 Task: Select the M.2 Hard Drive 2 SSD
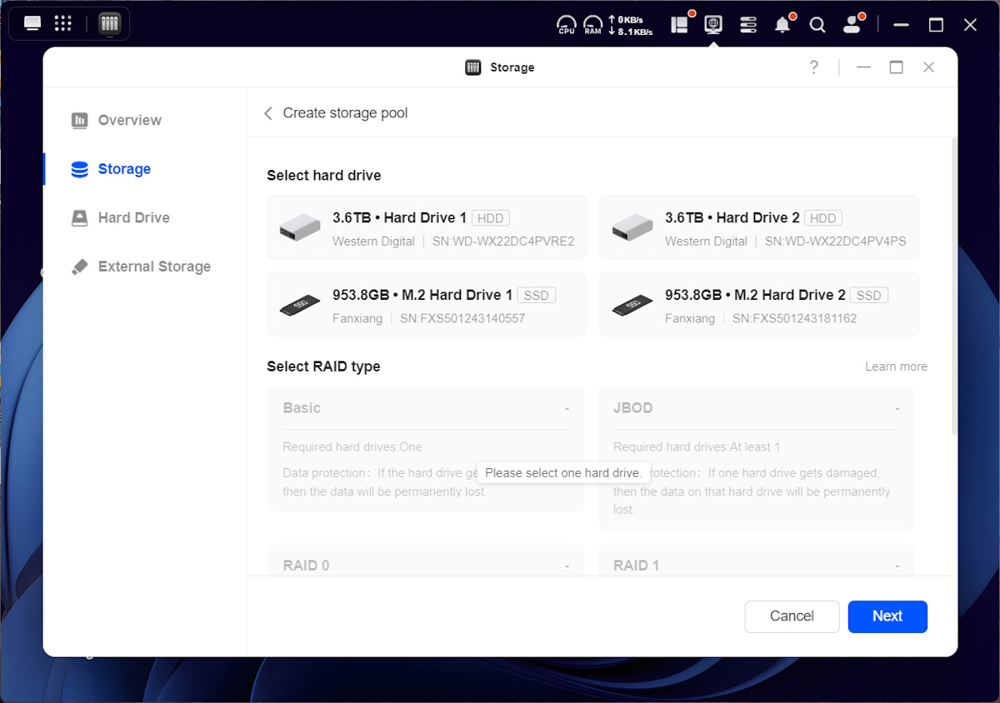click(758, 304)
